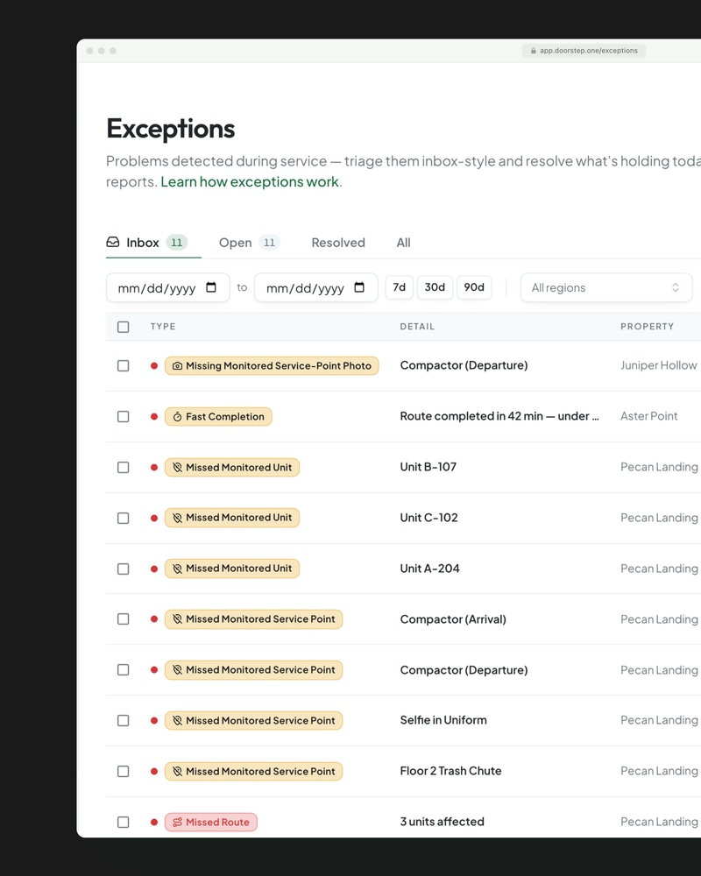This screenshot has height=876, width=701.
Task: Click camera icon in Missing Monitored Service-Point Photo badge
Action: point(177,366)
